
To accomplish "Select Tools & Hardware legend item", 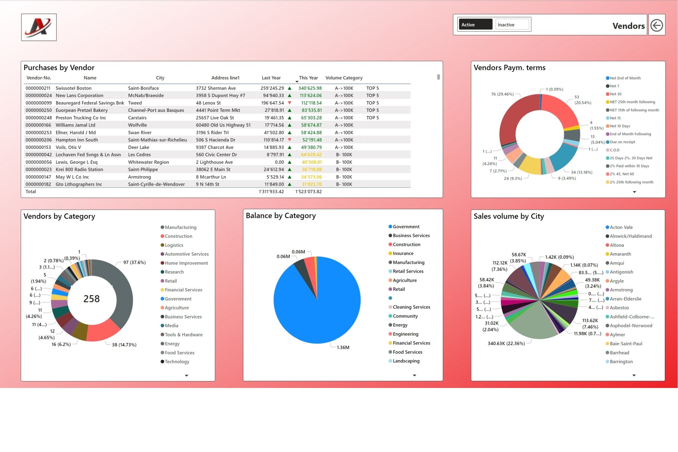I will coord(182,334).
